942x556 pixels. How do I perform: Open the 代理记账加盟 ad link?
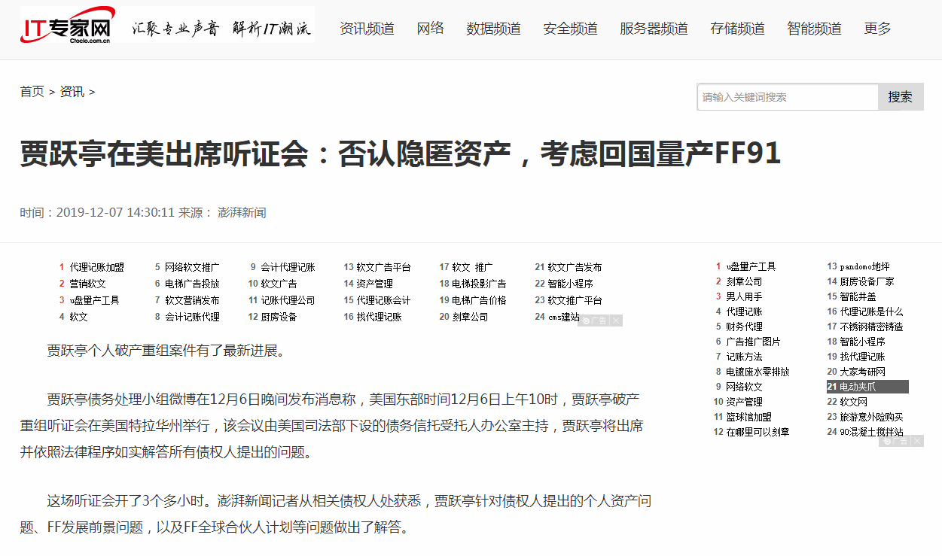coord(97,267)
